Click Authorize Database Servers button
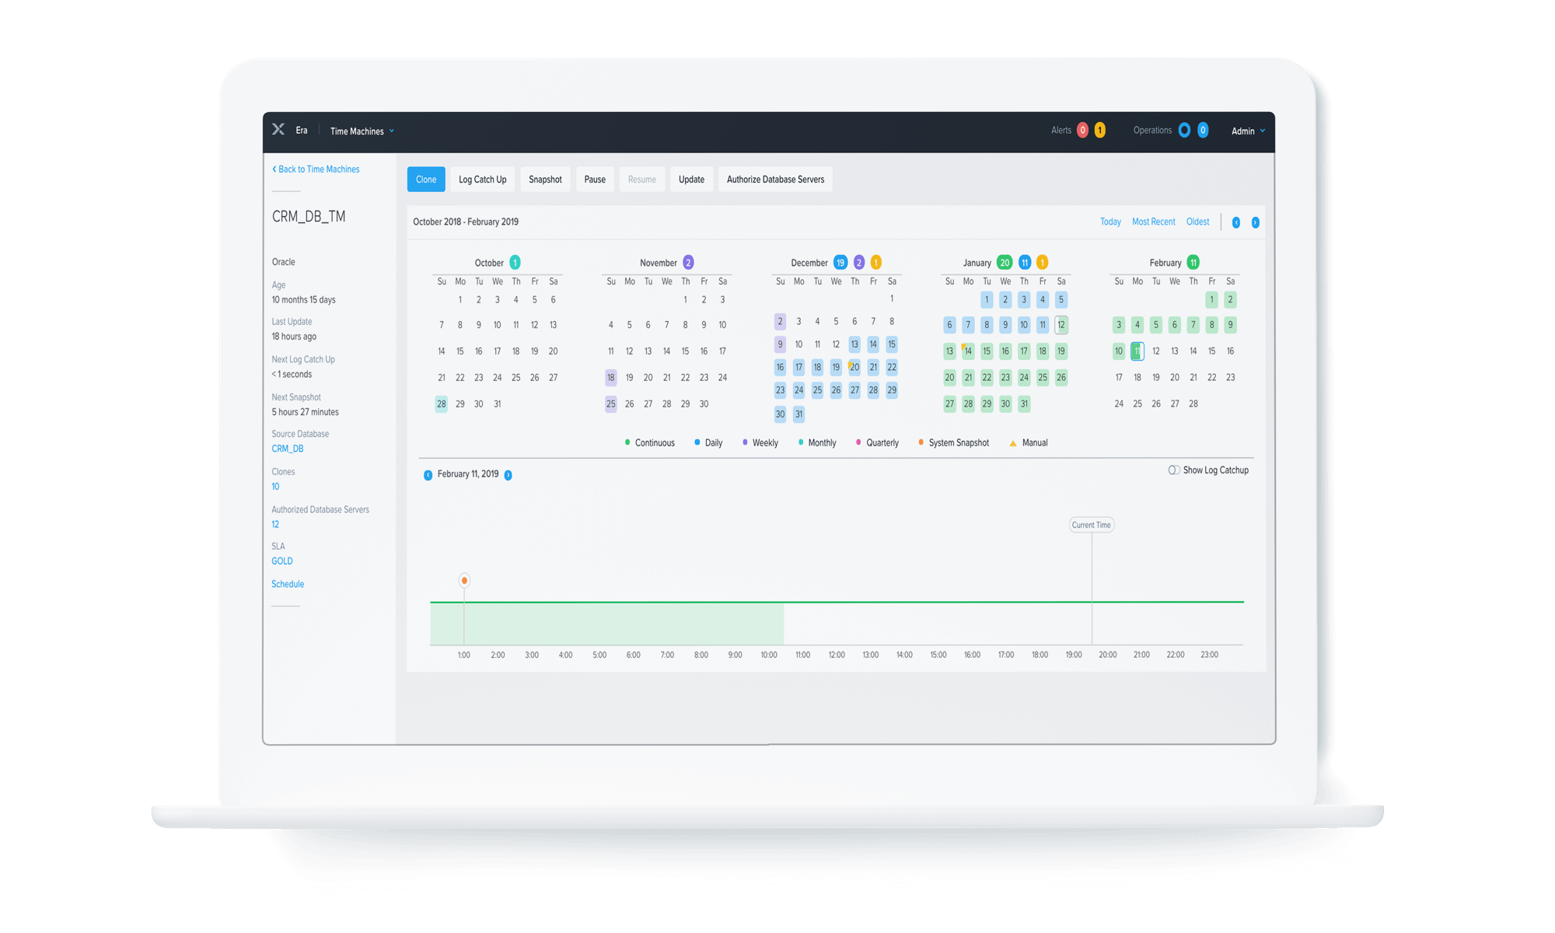This screenshot has height=933, width=1555. pos(775,180)
